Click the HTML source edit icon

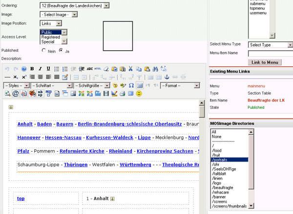pos(98,69)
